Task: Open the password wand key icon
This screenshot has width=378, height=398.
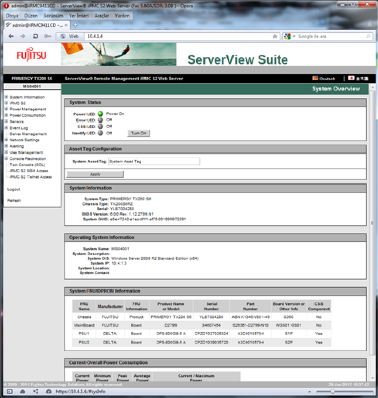Action: [47, 36]
